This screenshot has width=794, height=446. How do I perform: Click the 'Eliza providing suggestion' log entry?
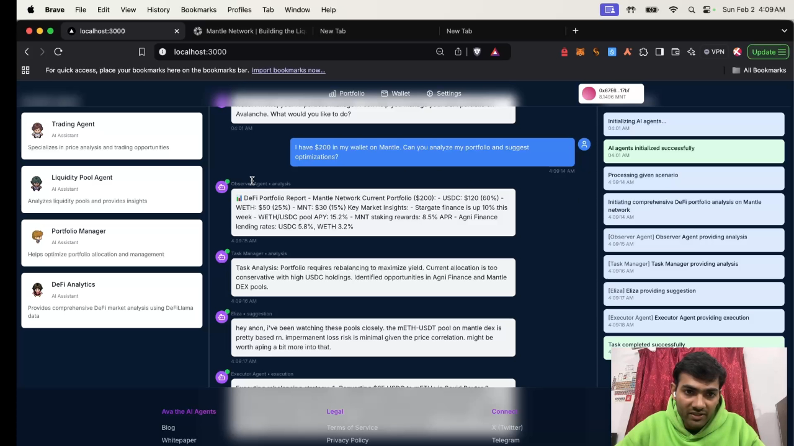tap(694, 294)
